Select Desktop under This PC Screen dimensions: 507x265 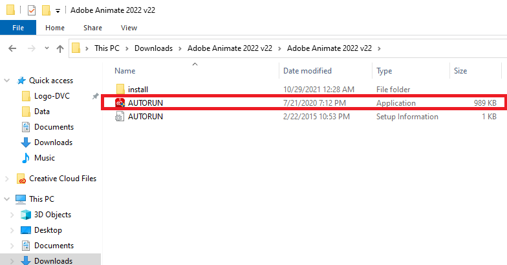coord(48,230)
